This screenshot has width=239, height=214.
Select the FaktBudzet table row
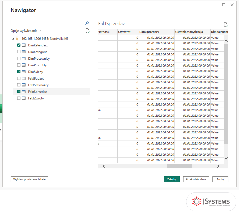click(51, 78)
